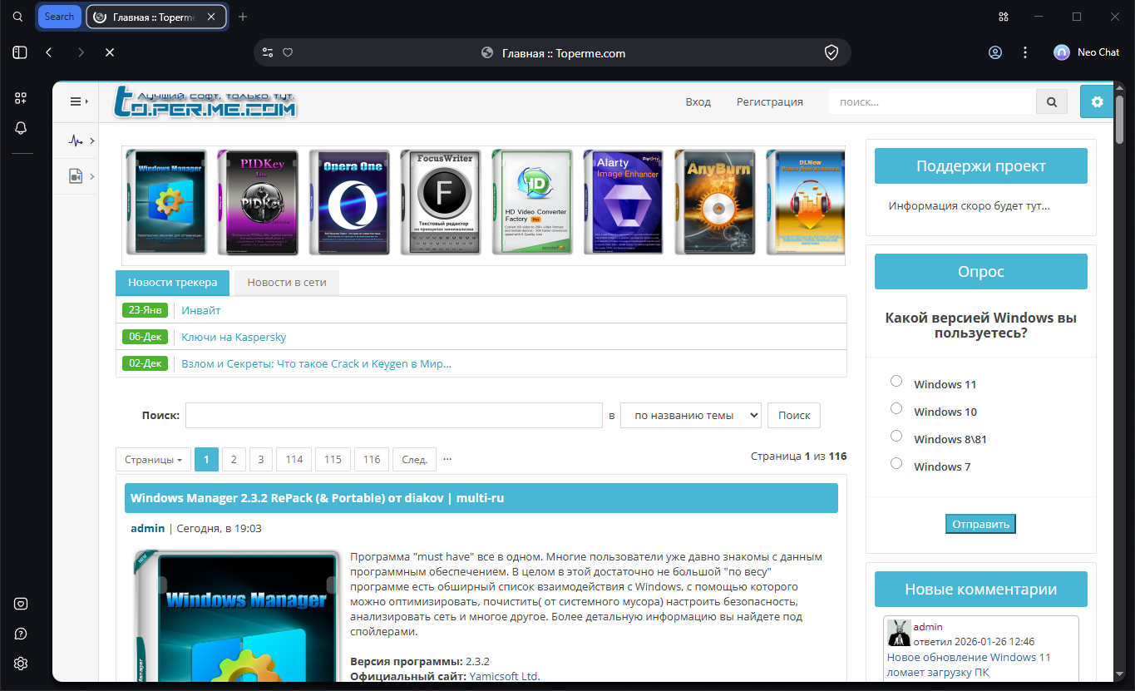Open Neo Chat assistant
Viewport: 1135px width, 691px height.
coord(1087,52)
